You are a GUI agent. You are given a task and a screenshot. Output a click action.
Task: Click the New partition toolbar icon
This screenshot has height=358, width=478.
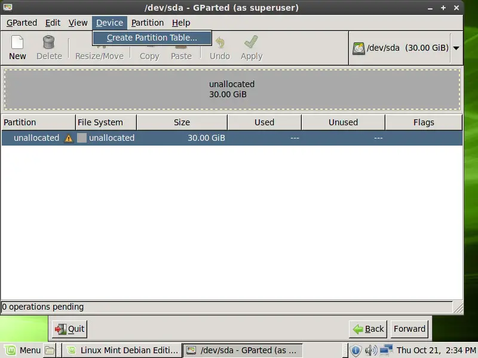[x=17, y=42]
